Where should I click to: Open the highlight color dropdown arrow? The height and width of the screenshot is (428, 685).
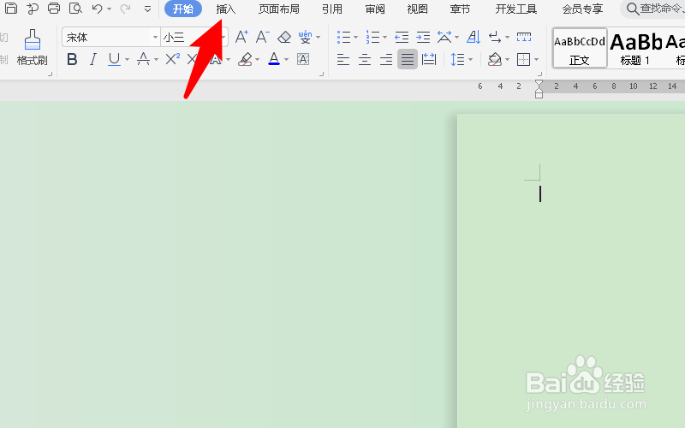(257, 59)
